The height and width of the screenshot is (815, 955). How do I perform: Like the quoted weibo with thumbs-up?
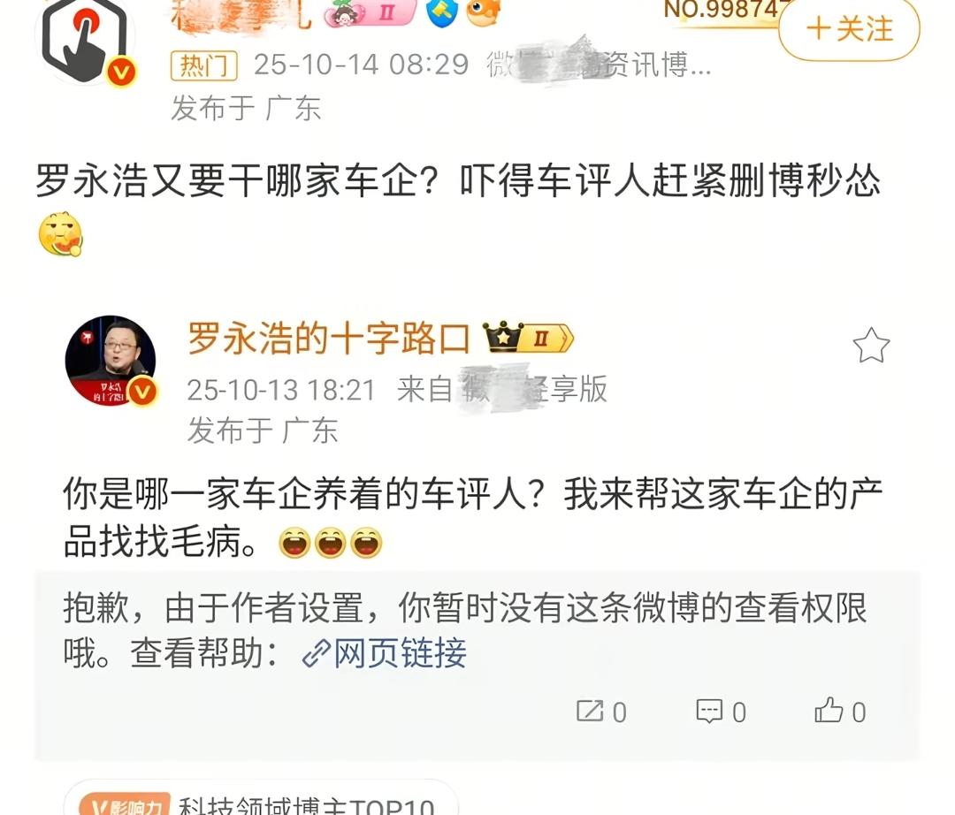click(840, 712)
